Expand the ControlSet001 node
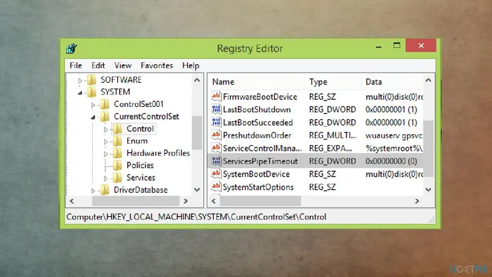Screen dimensions: 492x277 pyautogui.click(x=93, y=105)
